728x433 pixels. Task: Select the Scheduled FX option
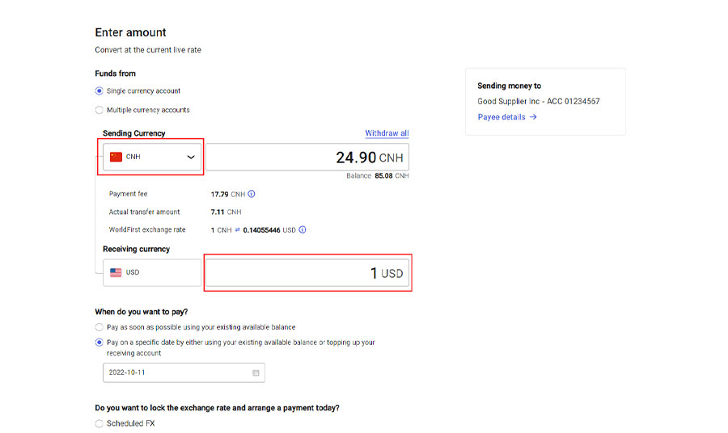[99, 423]
